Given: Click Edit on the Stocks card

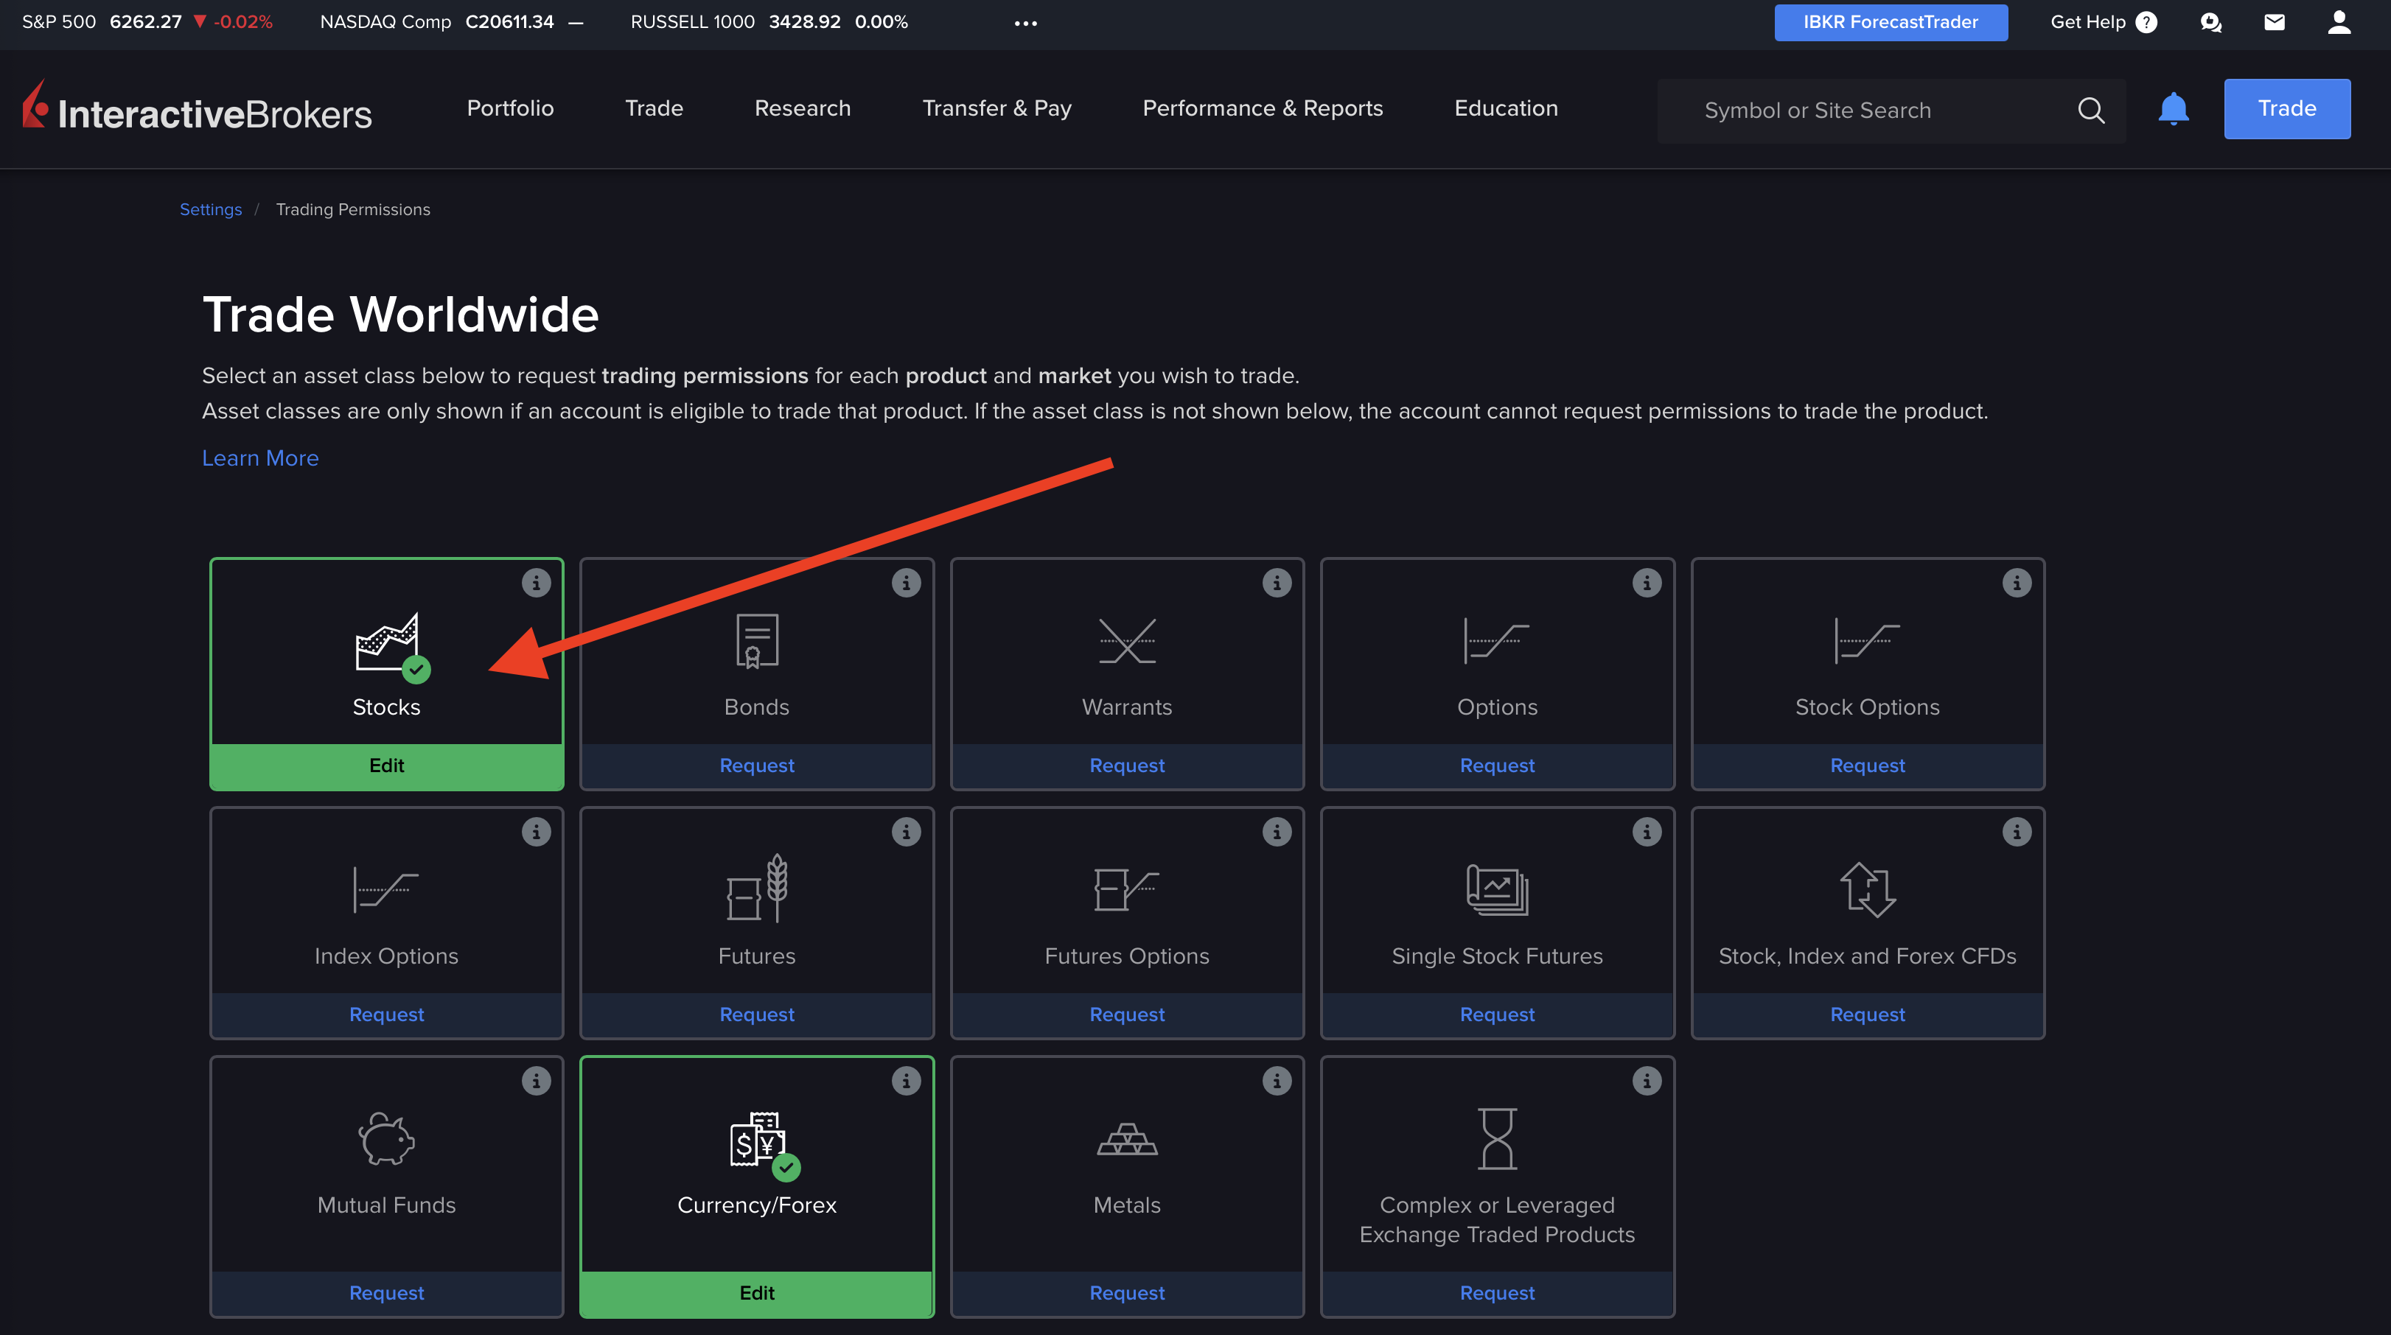Looking at the screenshot, I should tap(386, 765).
